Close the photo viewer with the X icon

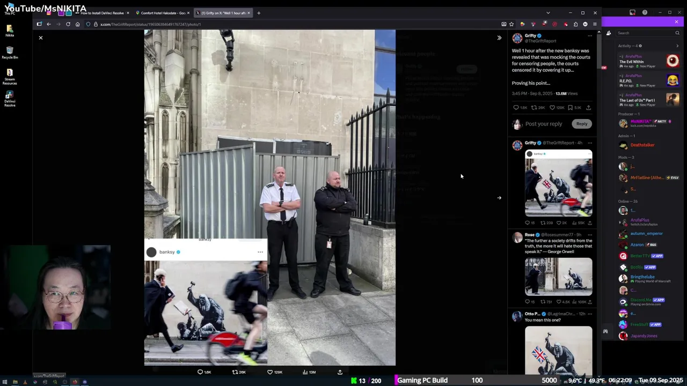[x=40, y=38]
